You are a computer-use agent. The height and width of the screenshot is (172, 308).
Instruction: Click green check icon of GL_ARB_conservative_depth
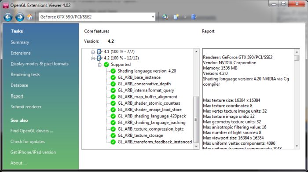[113, 84]
